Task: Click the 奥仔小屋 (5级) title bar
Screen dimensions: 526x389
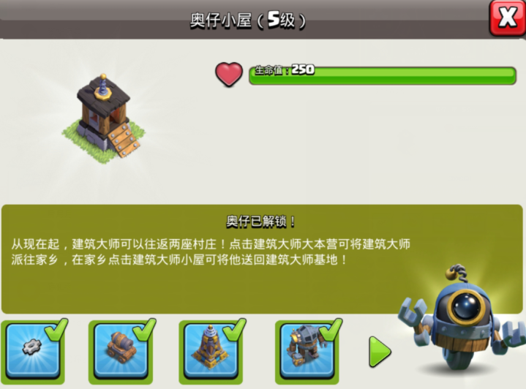Action: (248, 20)
